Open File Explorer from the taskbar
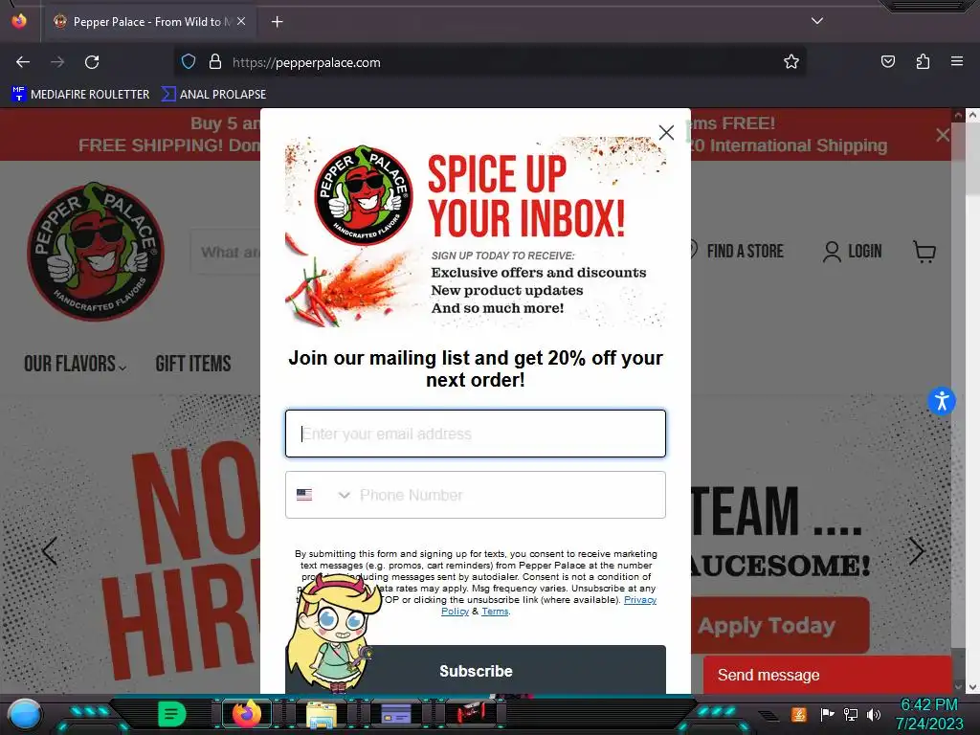The width and height of the screenshot is (980, 735). coord(322,714)
